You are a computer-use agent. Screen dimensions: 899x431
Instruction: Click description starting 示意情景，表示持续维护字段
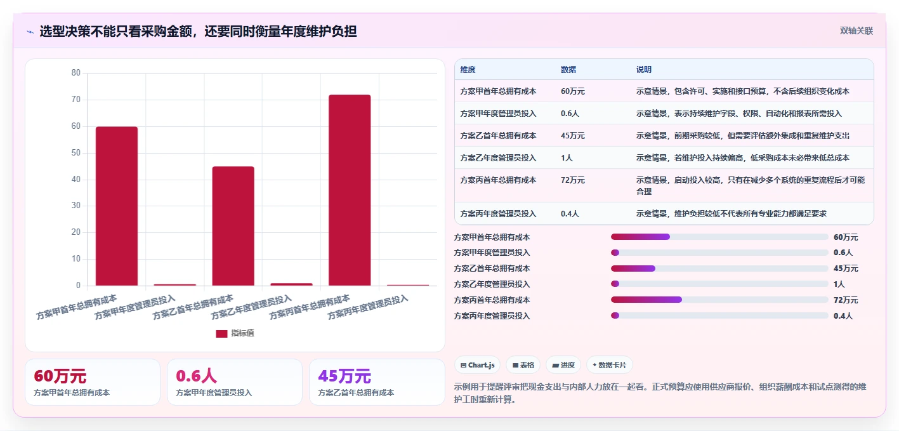point(739,114)
